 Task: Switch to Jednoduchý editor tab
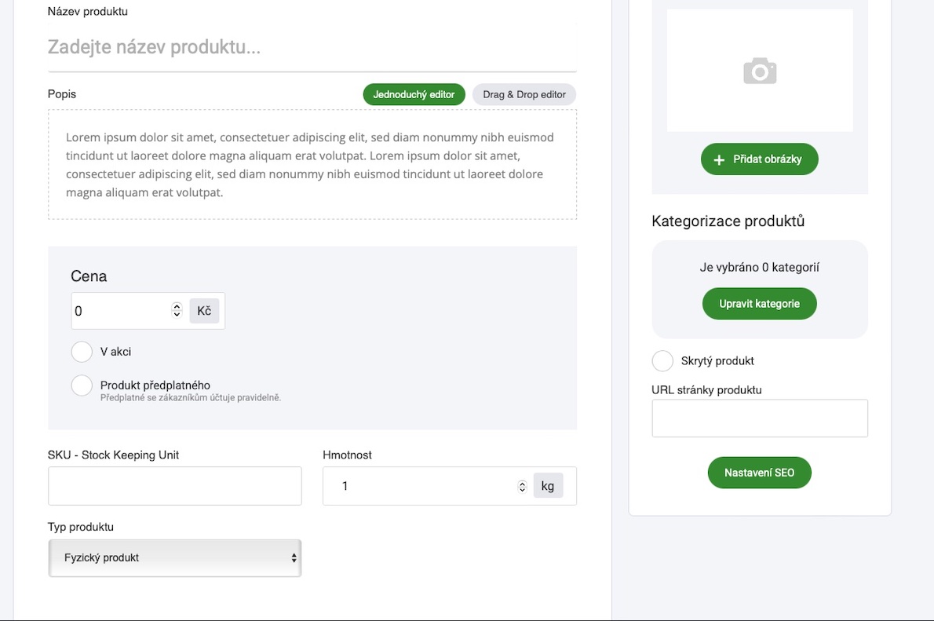coord(414,94)
